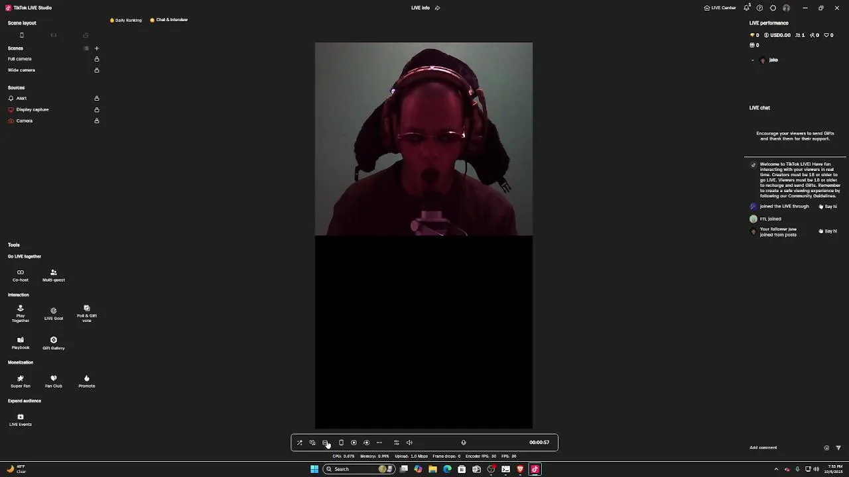Add a new scene with plus icon
This screenshot has height=477, width=849.
click(x=96, y=48)
